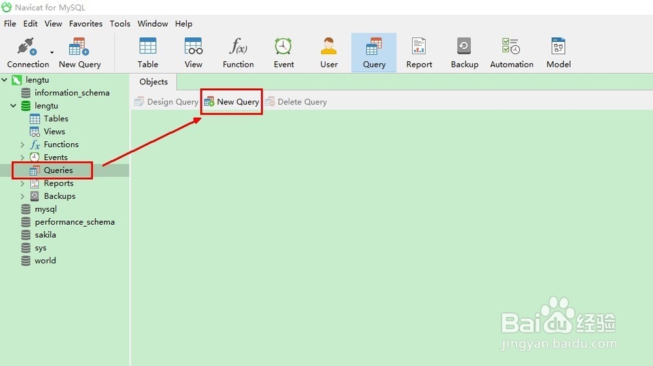Open the Help menu
653x366 pixels.
(x=183, y=24)
